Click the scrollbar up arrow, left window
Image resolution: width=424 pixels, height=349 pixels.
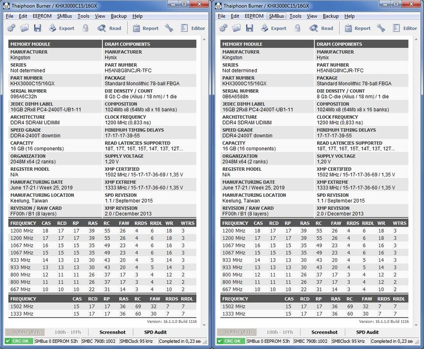click(x=204, y=40)
